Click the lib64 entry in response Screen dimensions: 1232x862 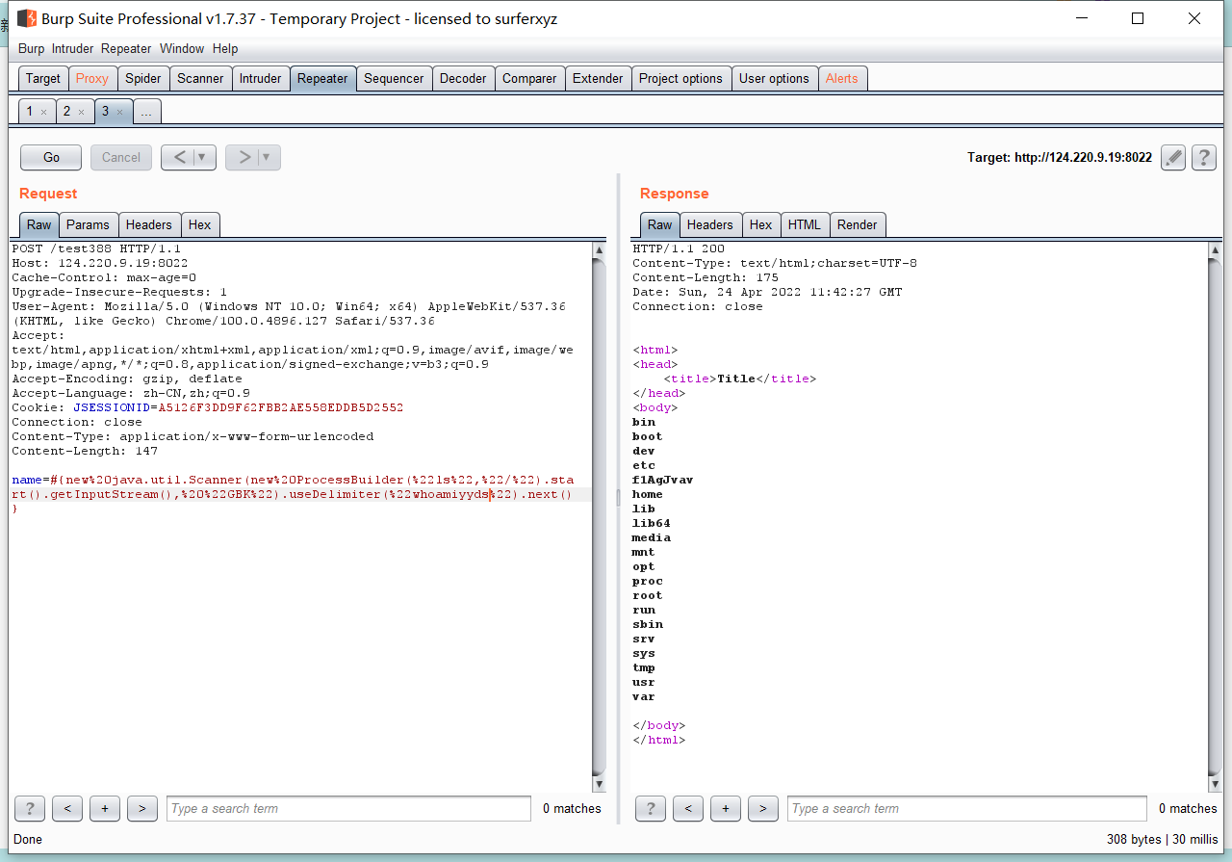tap(652, 523)
